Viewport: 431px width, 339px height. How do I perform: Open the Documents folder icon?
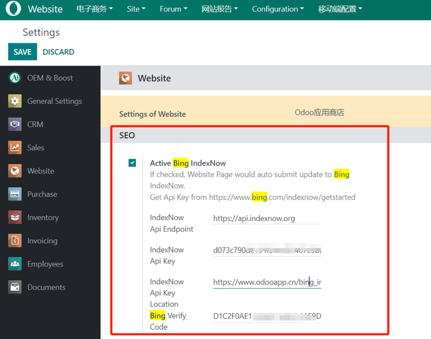click(x=15, y=287)
